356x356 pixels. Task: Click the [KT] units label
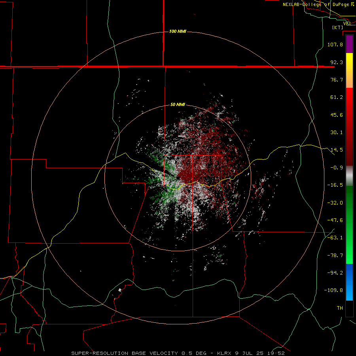tap(338, 27)
